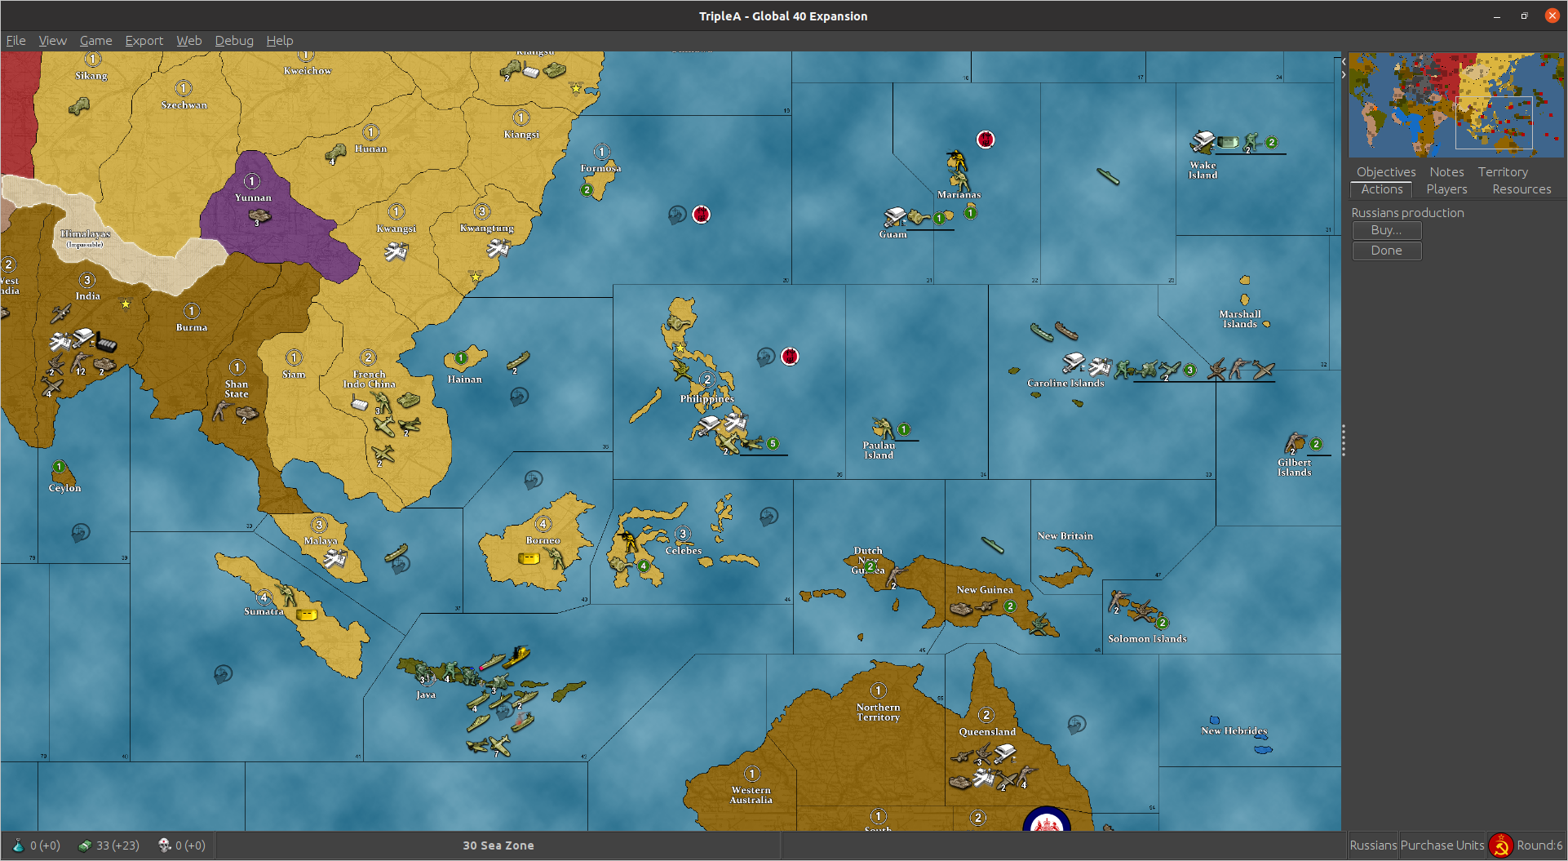Click the Solomon Islands label
This screenshot has width=1568, height=861.
click(1147, 639)
